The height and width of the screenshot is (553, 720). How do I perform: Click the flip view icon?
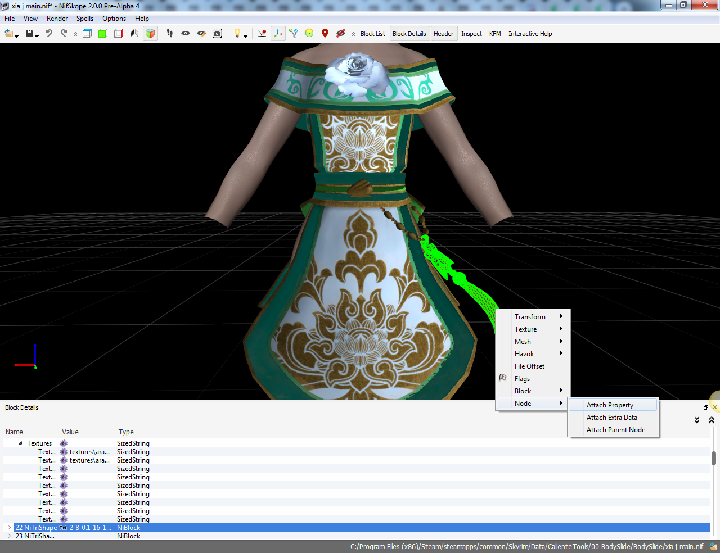pos(134,34)
